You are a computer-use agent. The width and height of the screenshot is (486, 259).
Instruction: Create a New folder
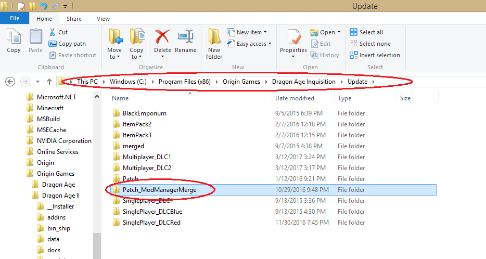(214, 44)
